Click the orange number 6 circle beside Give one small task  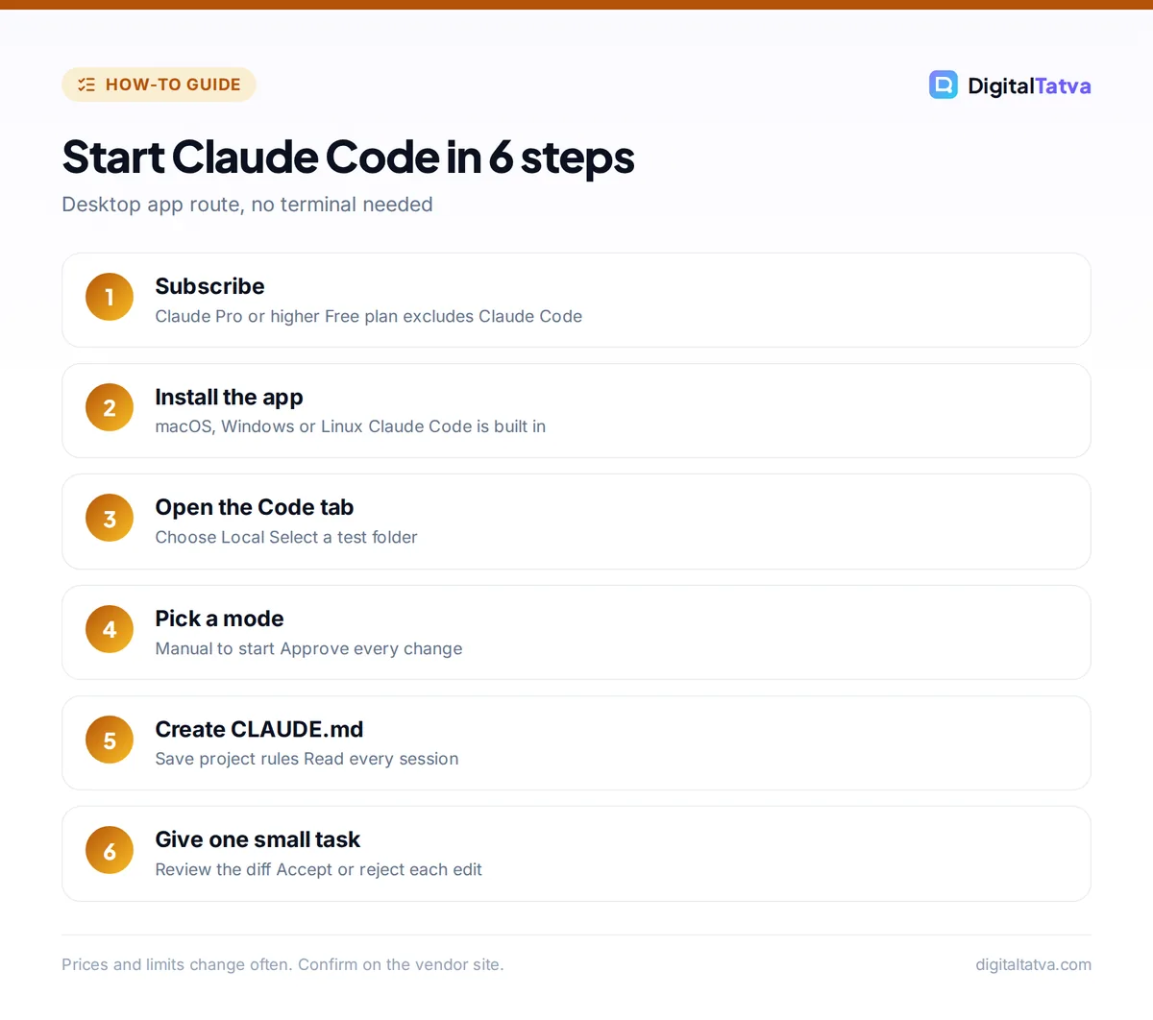110,850
